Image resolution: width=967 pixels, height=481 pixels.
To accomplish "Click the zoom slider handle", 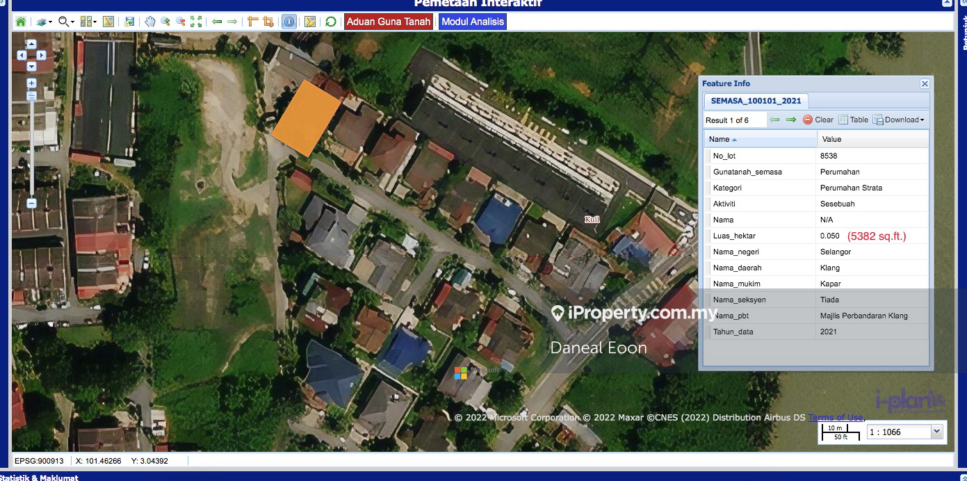I will pos(31,97).
